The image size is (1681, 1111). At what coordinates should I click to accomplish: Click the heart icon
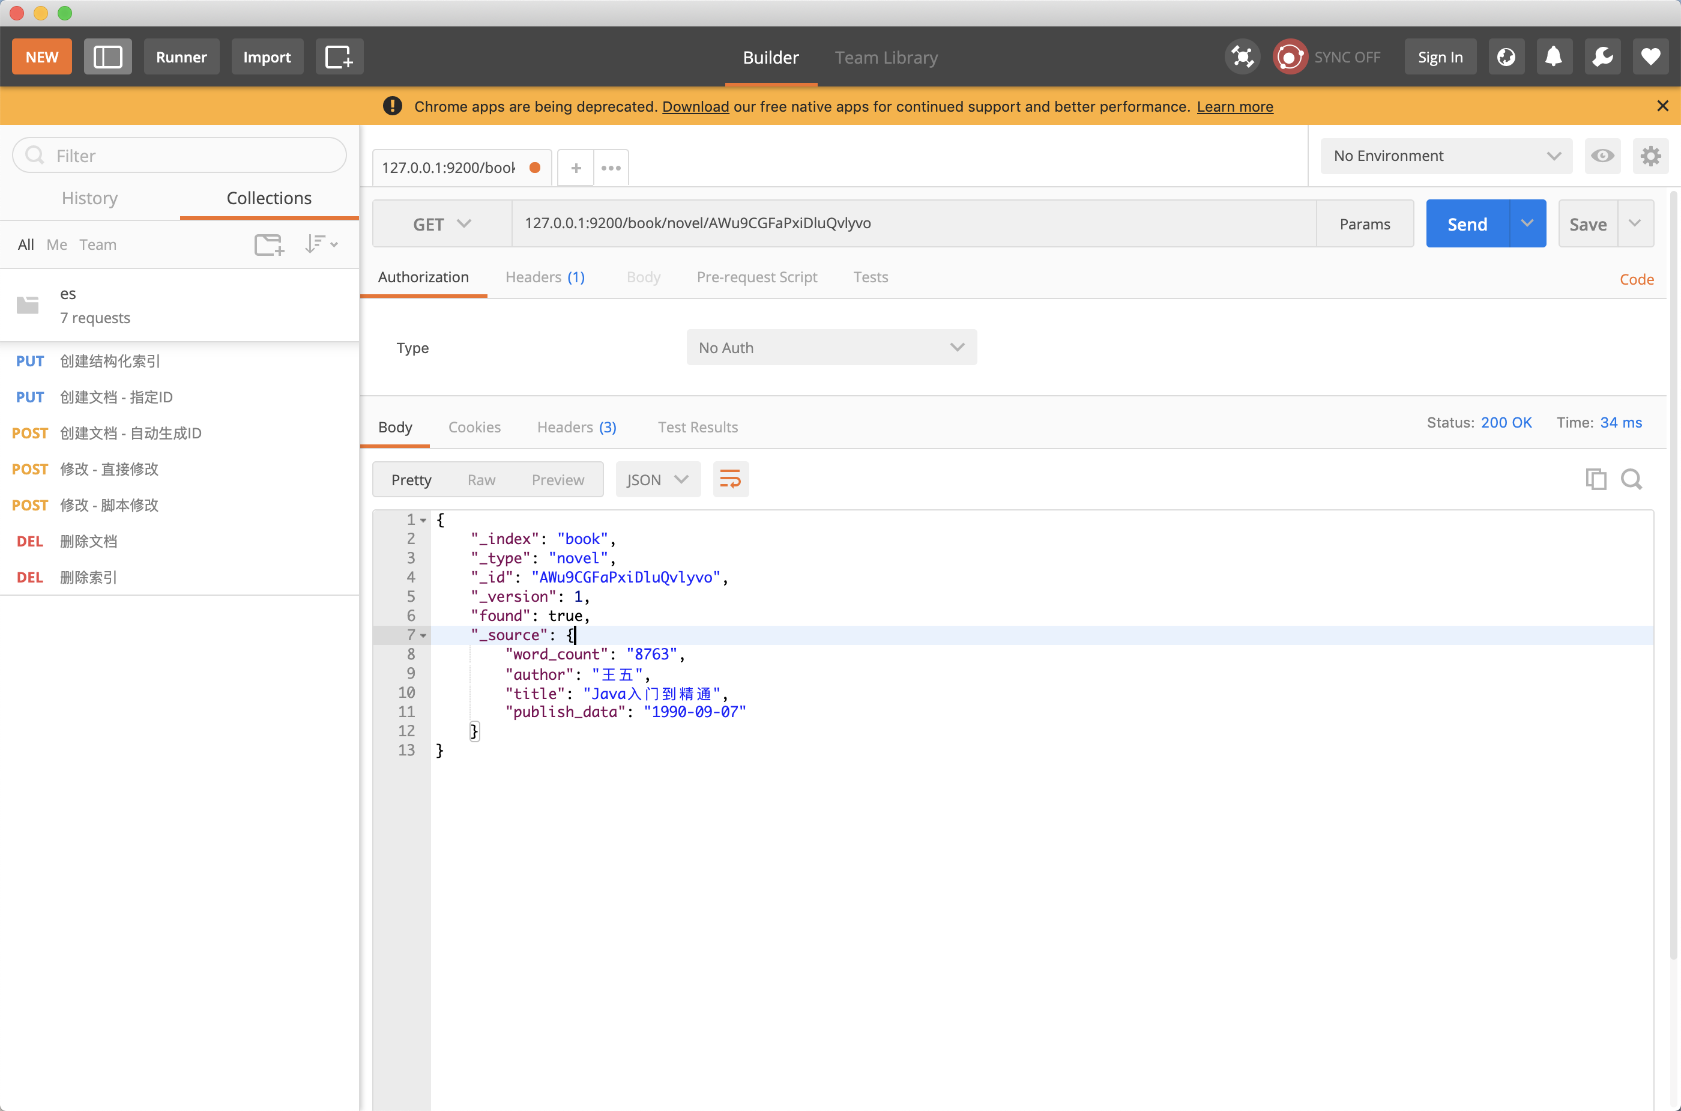coord(1650,56)
